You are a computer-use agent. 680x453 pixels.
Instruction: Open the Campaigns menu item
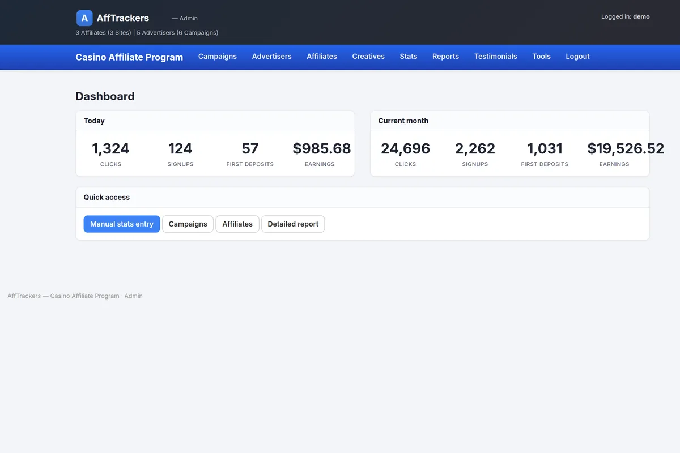pos(218,57)
